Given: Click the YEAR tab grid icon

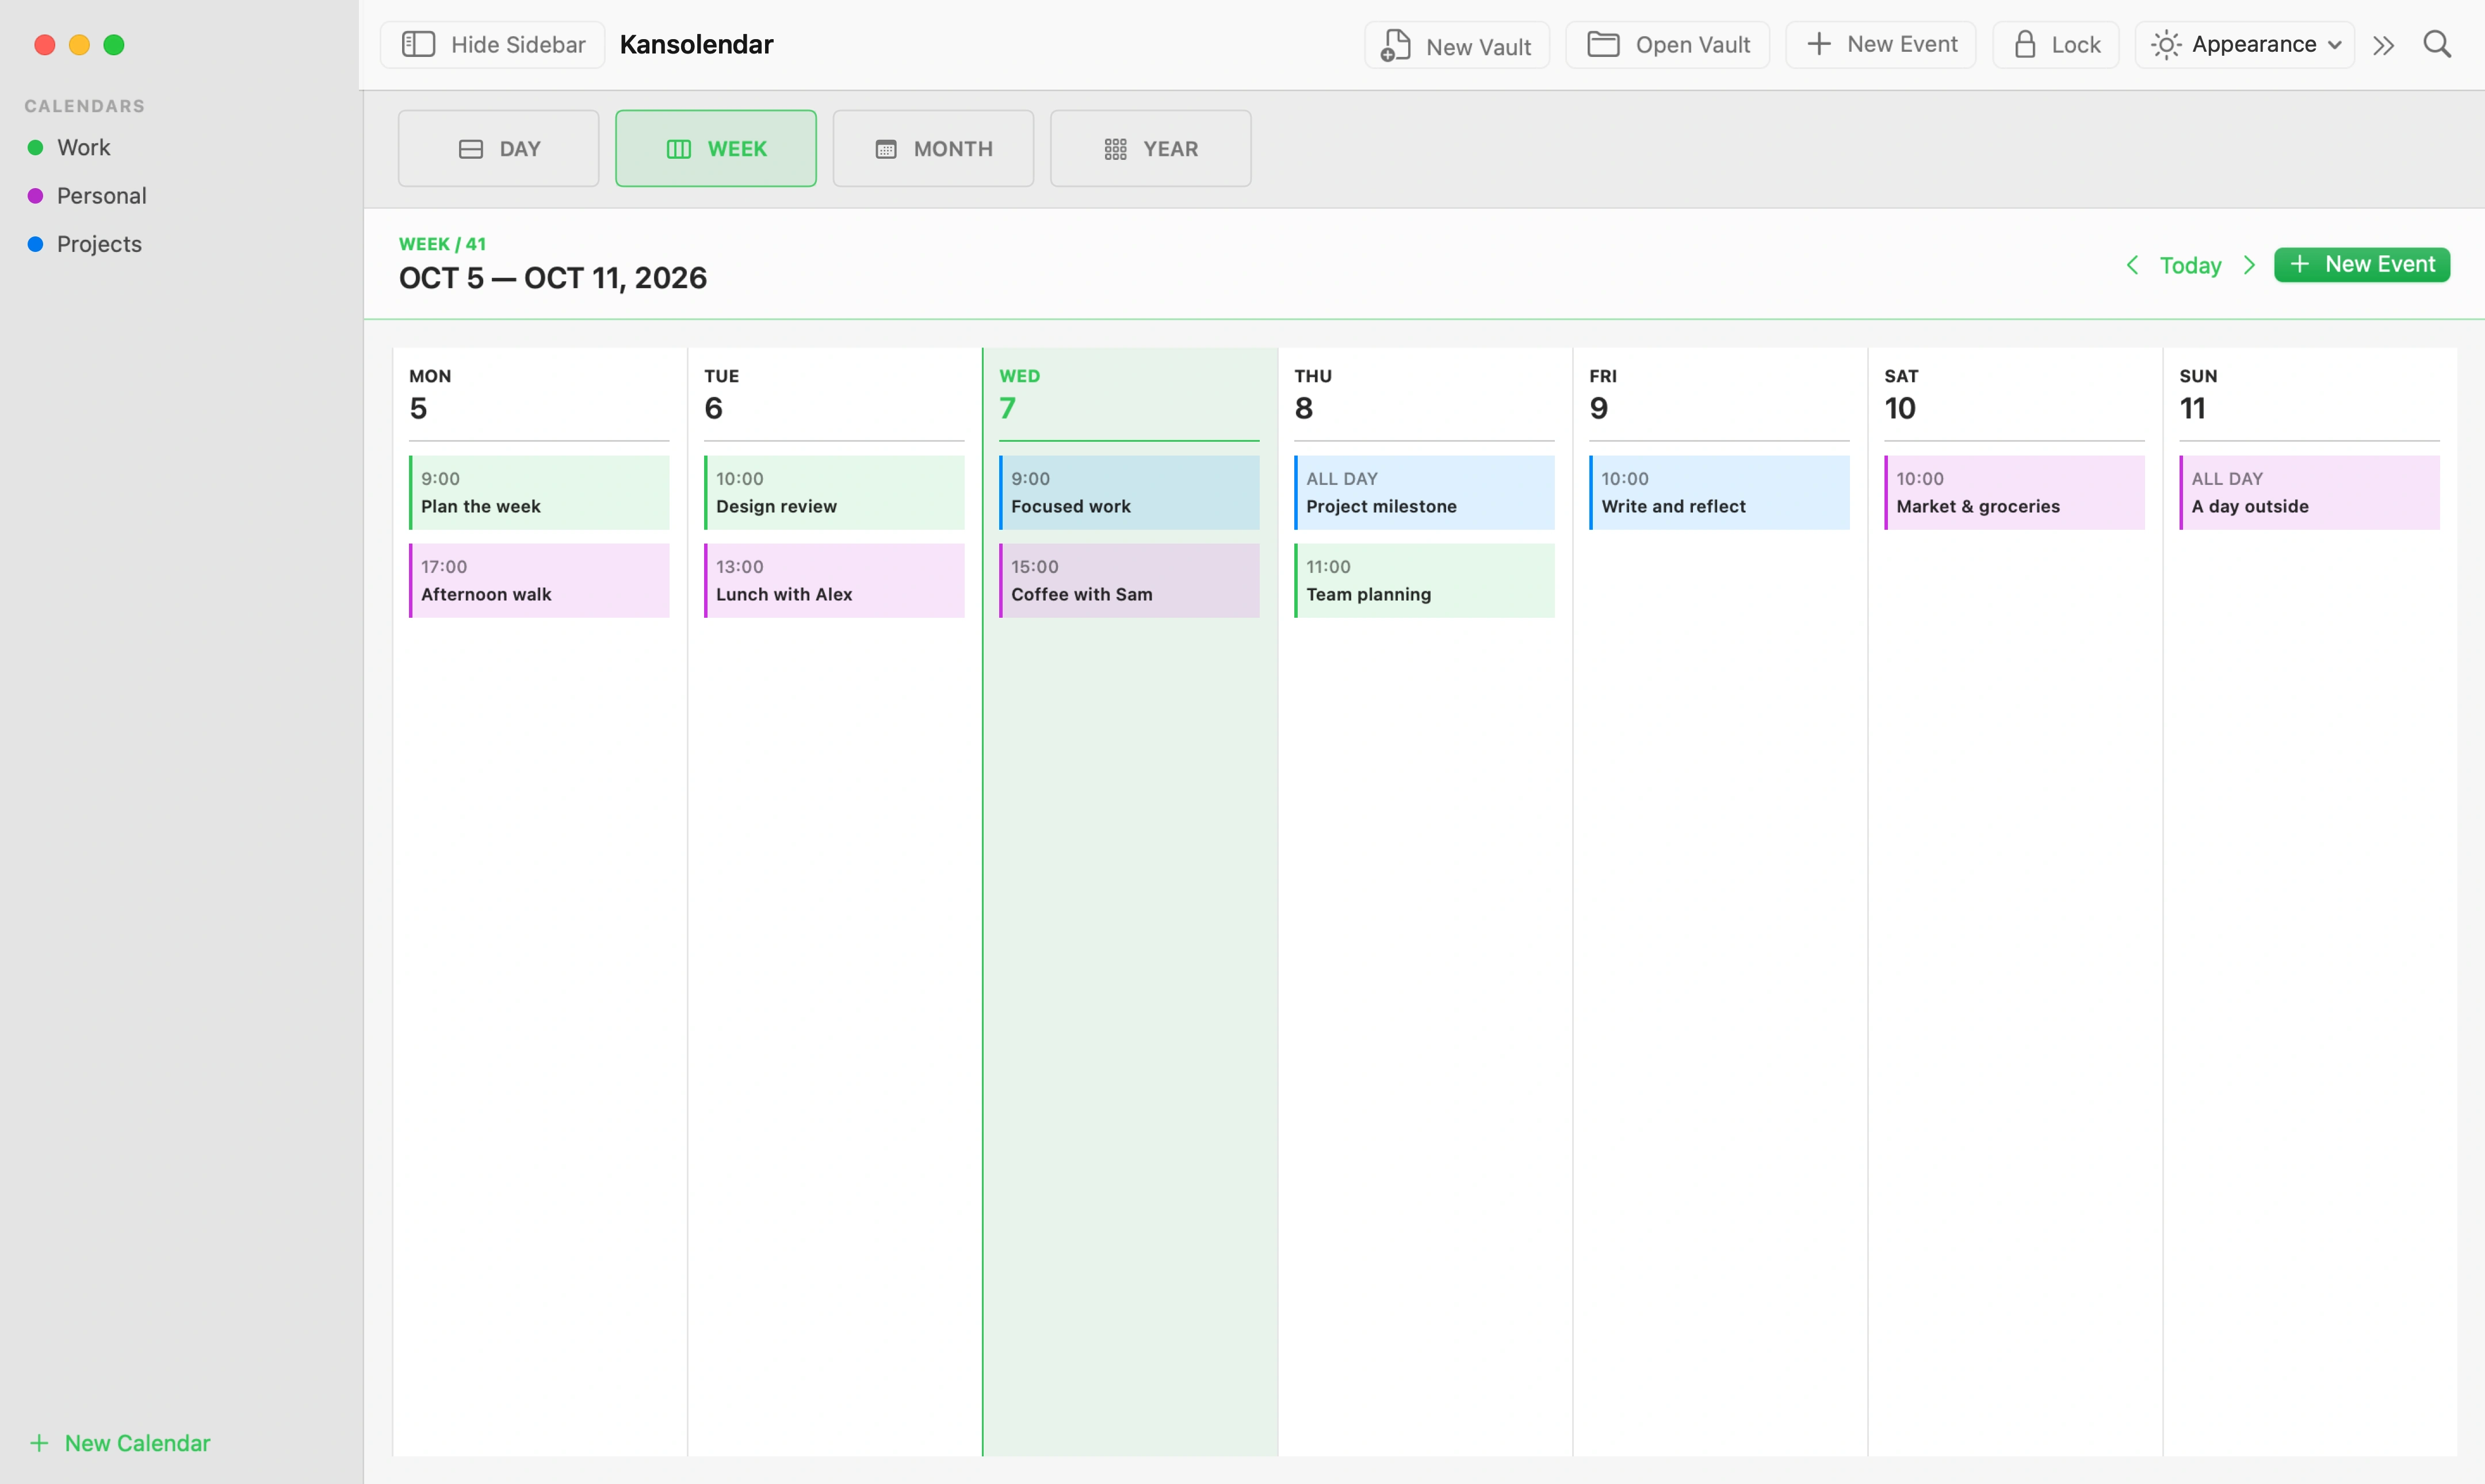Looking at the screenshot, I should click(1116, 149).
